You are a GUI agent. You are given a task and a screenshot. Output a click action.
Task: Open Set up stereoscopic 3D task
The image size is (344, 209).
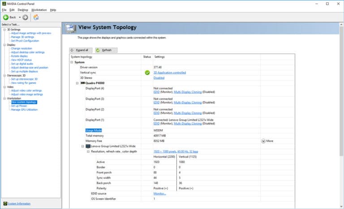click(x=24, y=79)
